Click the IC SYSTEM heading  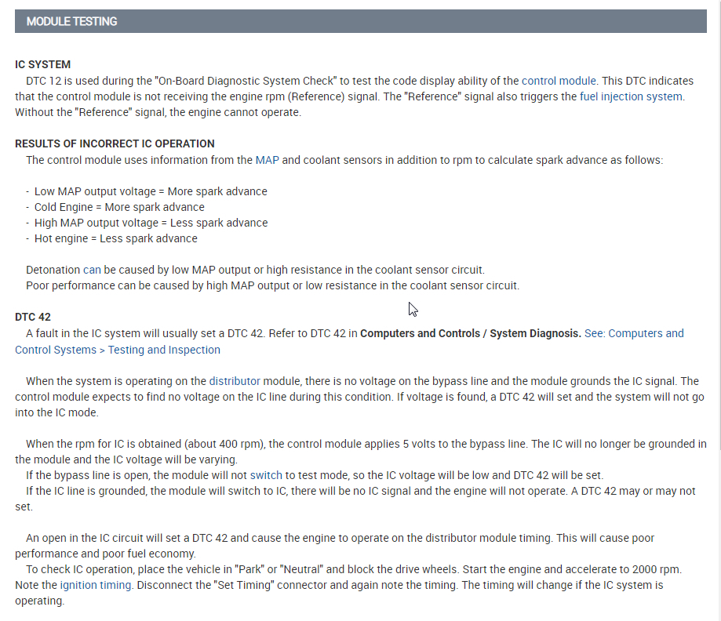43,64
